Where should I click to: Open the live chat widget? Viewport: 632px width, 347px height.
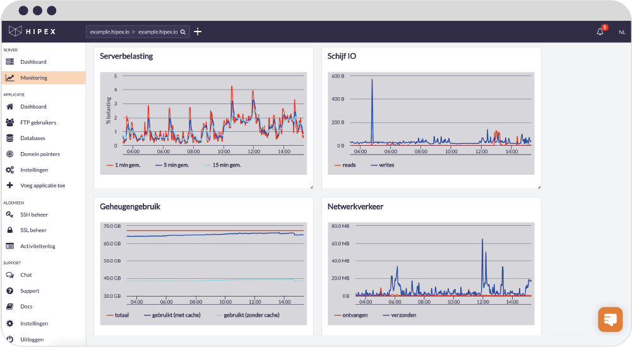coord(610,319)
